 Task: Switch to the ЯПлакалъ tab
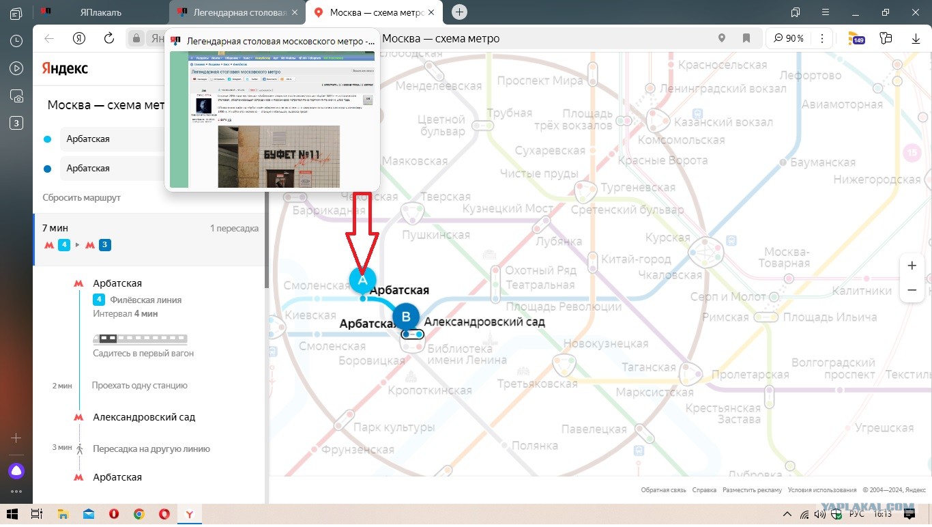click(101, 12)
